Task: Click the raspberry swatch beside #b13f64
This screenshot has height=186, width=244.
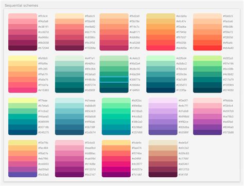Action: click(114, 48)
